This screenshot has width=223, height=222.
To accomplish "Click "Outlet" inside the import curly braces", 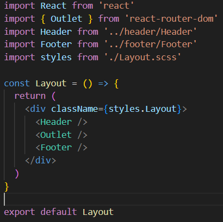I will pos(66,19).
